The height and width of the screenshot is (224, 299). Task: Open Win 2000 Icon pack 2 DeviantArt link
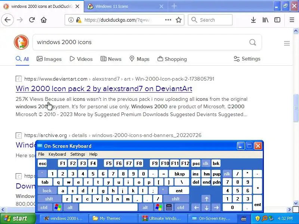click(104, 88)
